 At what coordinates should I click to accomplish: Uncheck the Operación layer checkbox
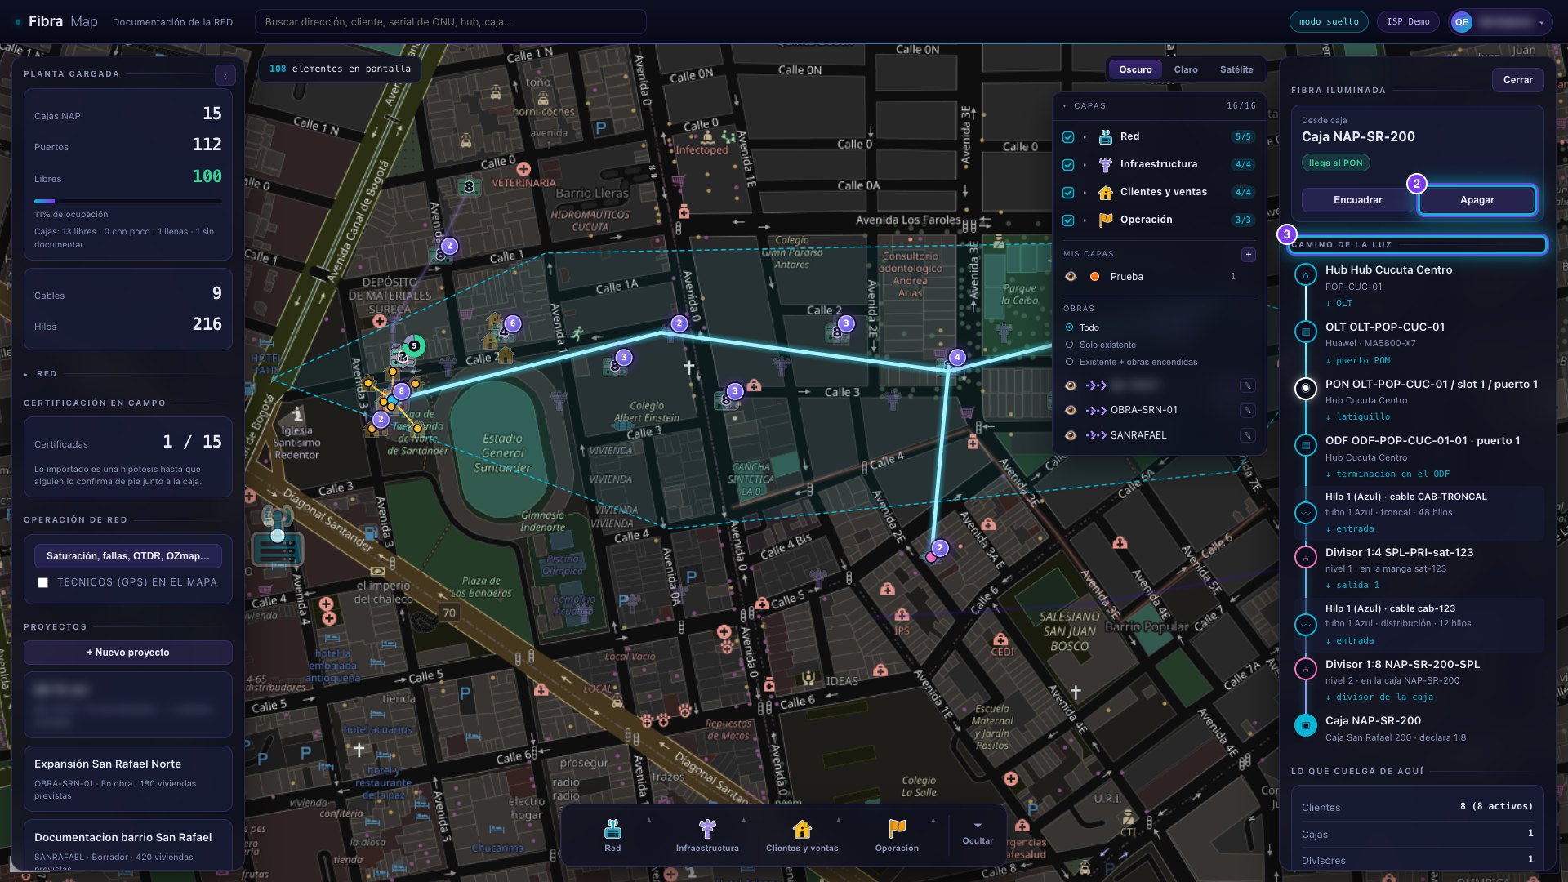[1068, 220]
